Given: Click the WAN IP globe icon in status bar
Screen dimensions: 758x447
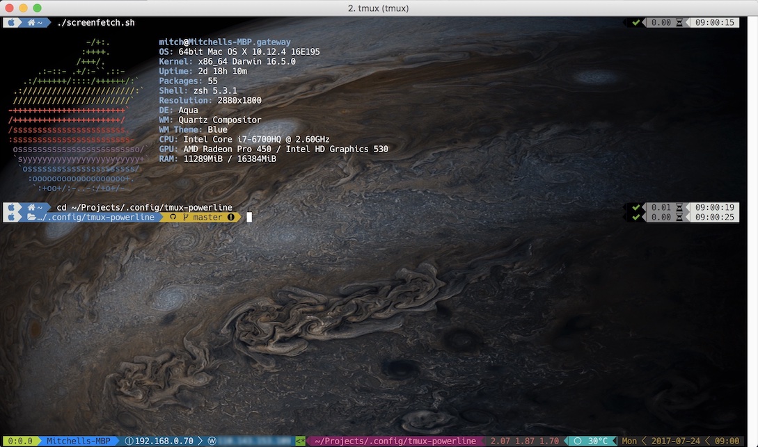Looking at the screenshot, I should (x=214, y=440).
